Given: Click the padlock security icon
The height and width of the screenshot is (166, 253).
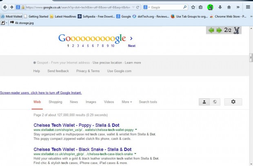Looking at the screenshot, I should [x=23, y=7].
